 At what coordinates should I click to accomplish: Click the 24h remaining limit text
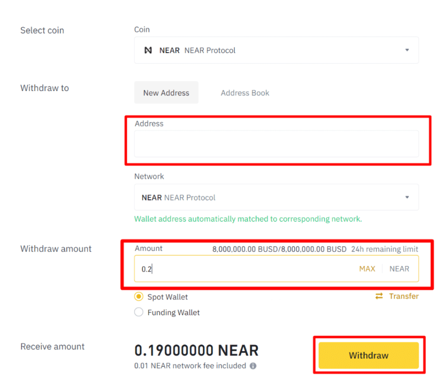pos(385,249)
